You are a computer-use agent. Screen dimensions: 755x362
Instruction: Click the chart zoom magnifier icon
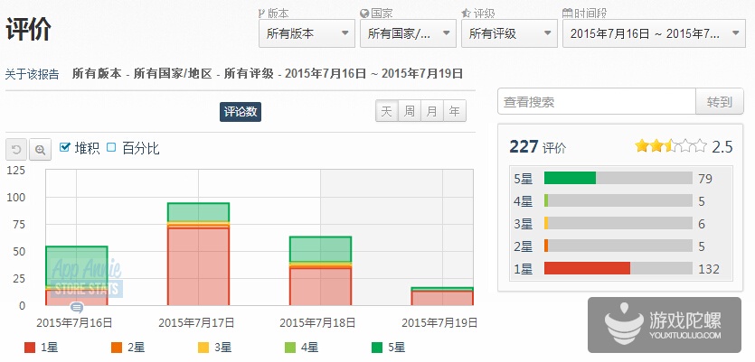40,149
